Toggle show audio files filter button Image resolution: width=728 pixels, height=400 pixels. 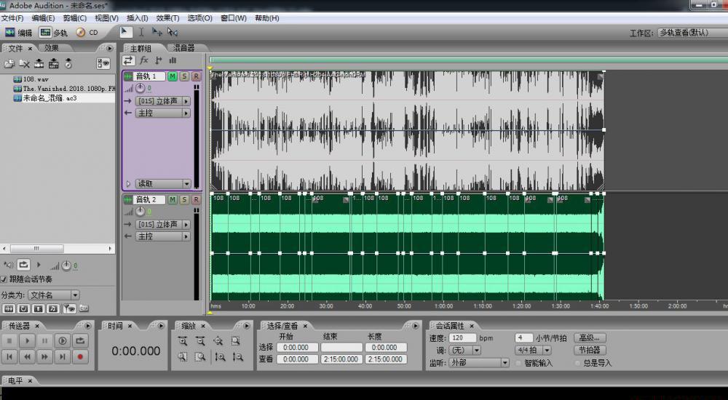[9, 308]
